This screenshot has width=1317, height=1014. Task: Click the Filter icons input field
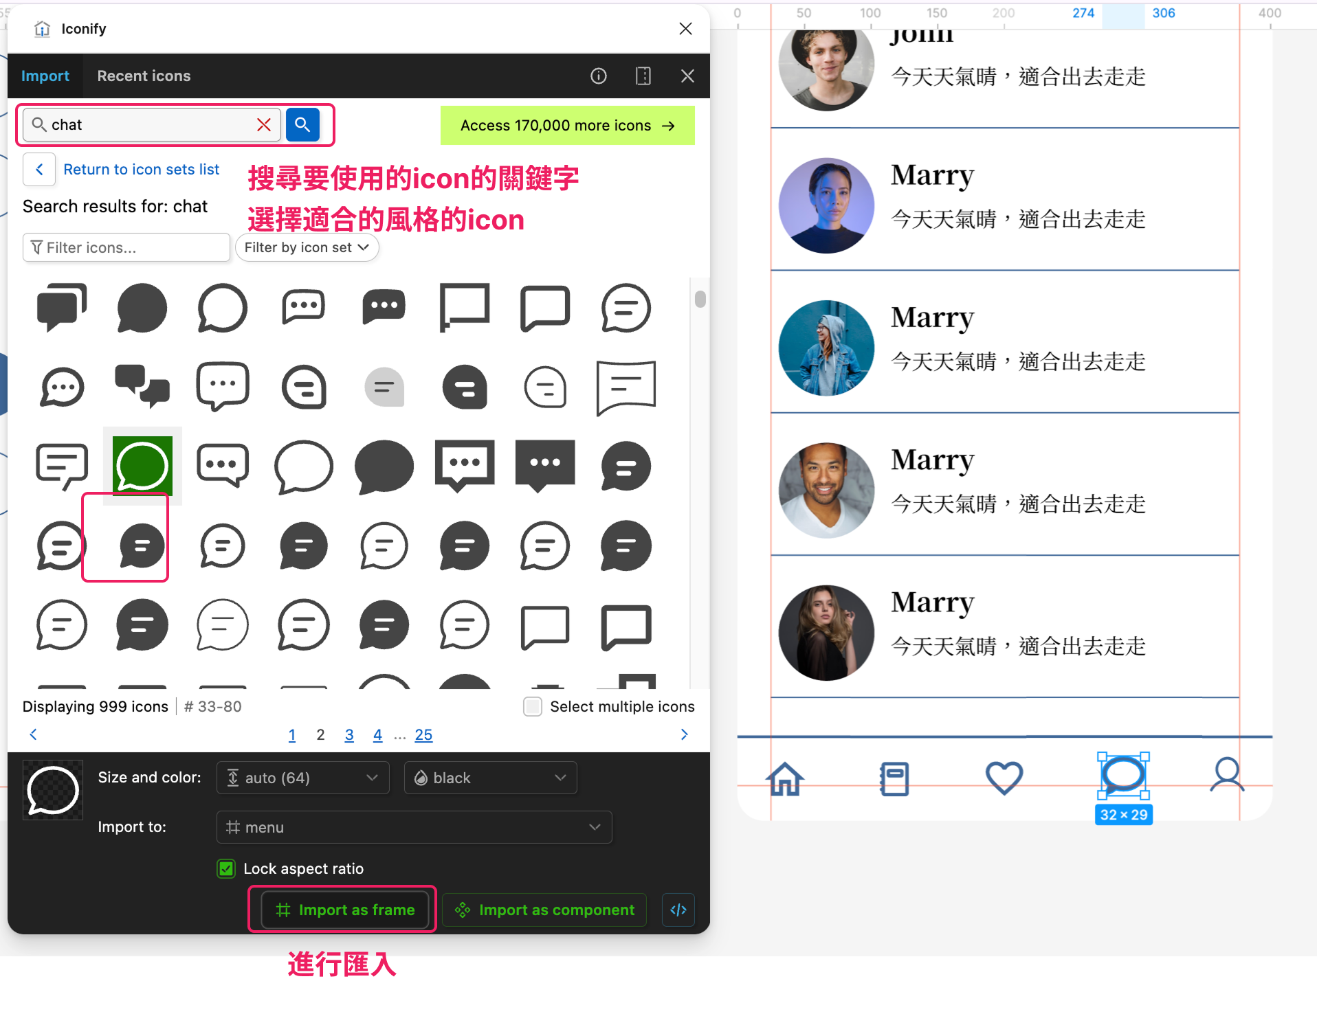126,247
